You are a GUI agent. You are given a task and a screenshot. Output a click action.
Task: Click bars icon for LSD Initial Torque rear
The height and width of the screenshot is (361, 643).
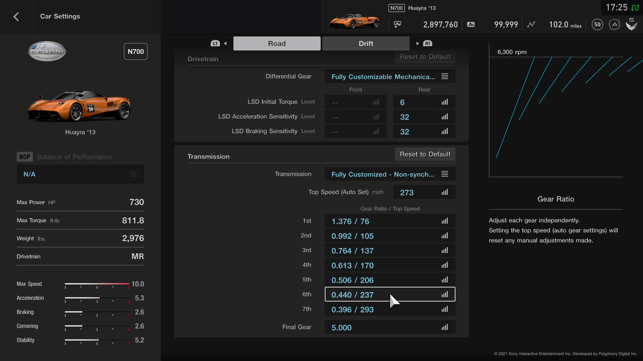[445, 102]
